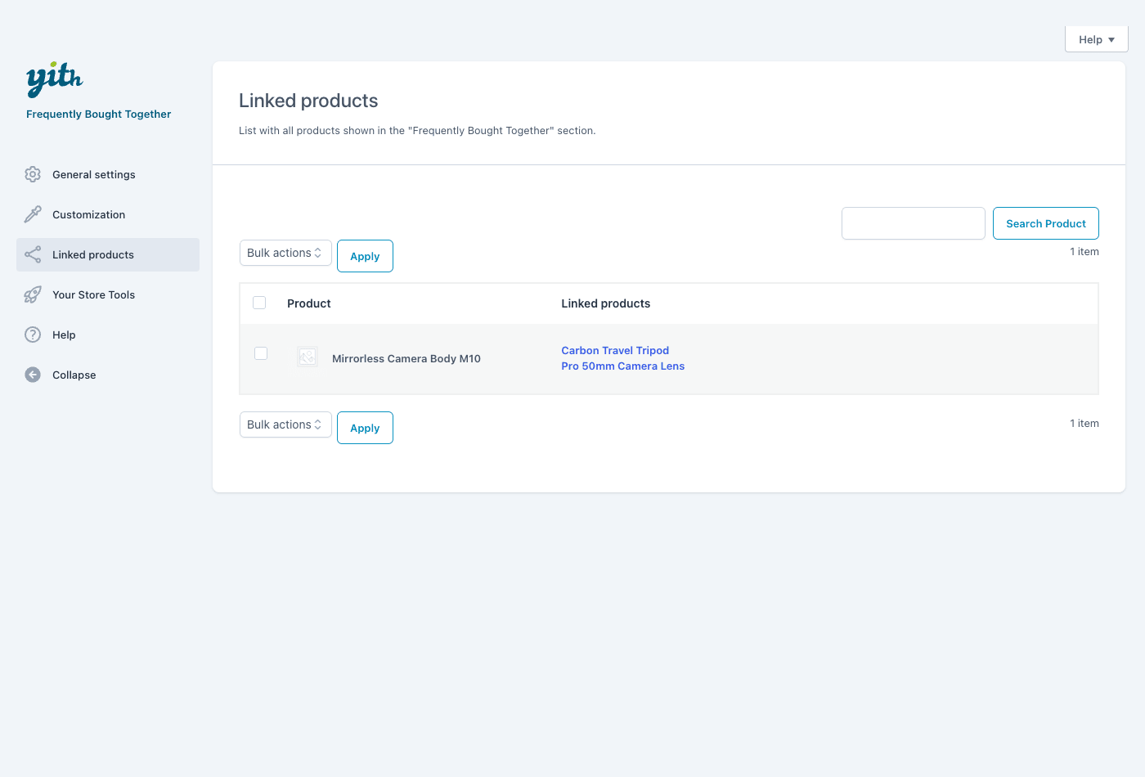Click the Linked products column header
This screenshot has height=777, width=1145.
pyautogui.click(x=605, y=303)
